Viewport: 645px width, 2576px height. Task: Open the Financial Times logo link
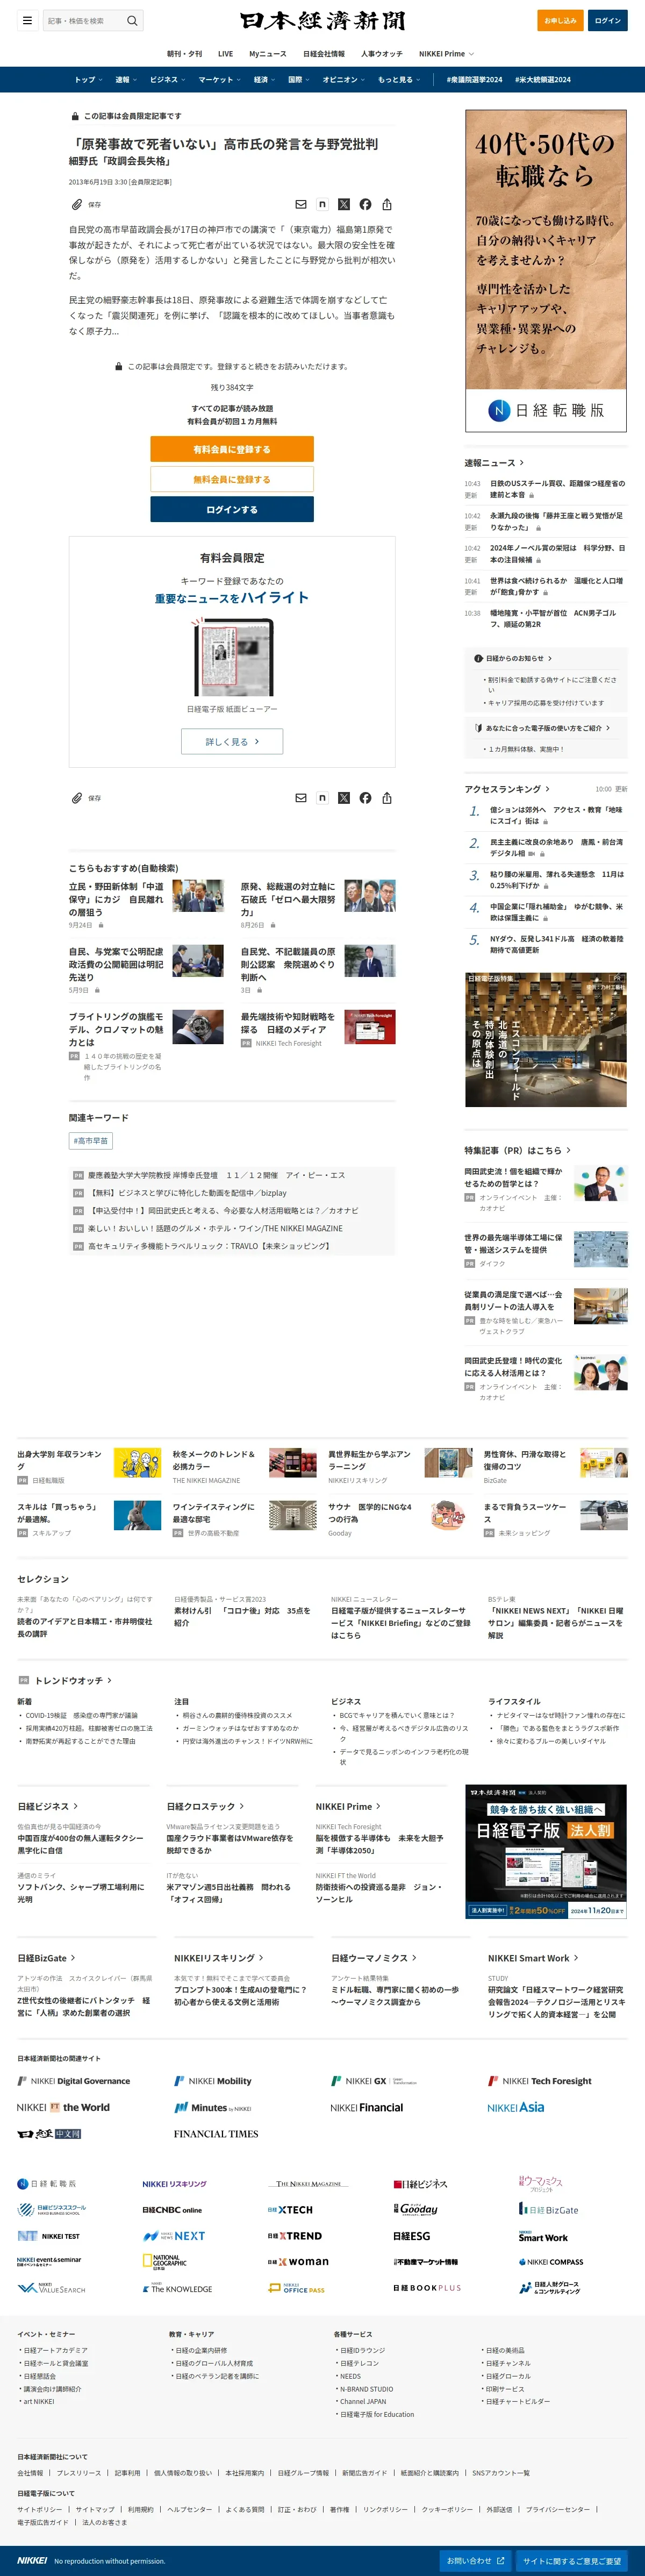coord(216,2133)
